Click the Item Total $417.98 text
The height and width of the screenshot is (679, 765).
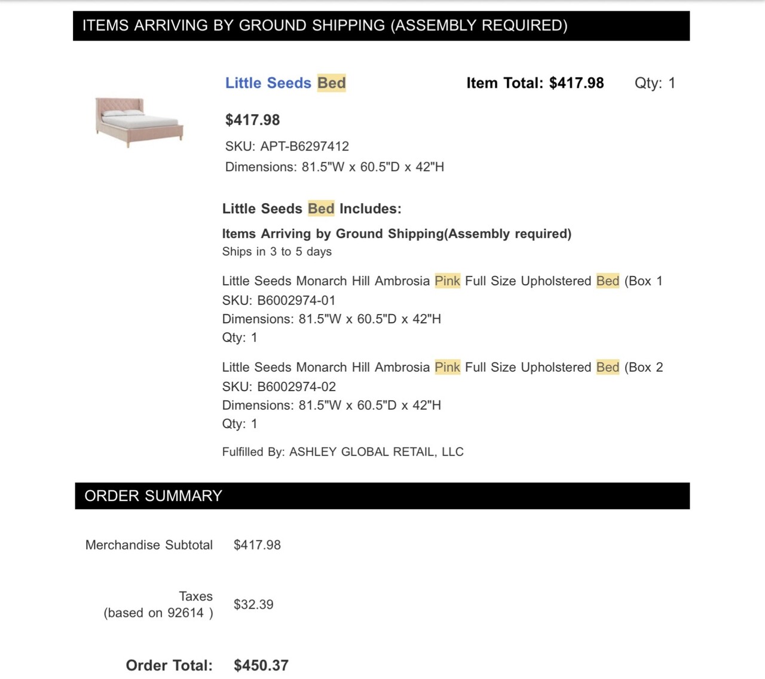tap(535, 83)
